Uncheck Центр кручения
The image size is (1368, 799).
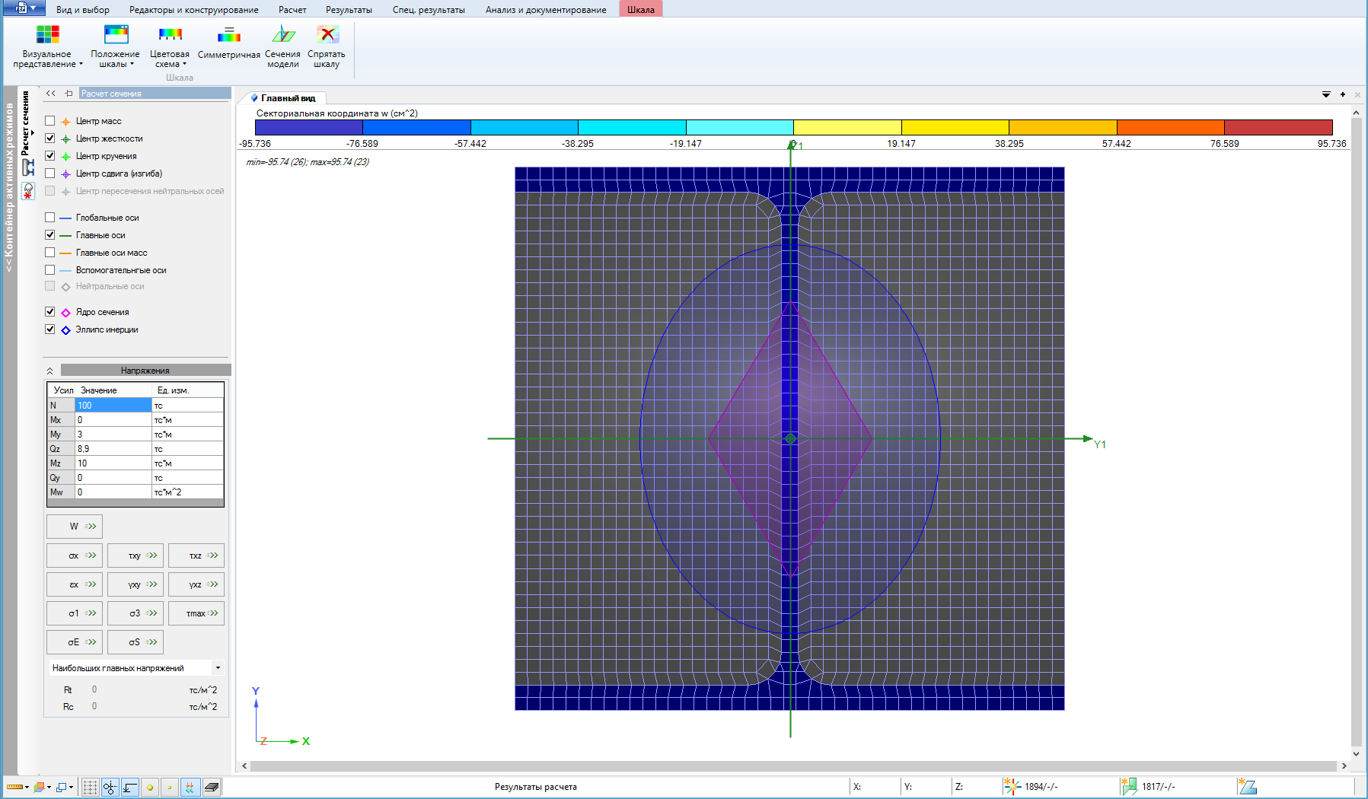[50, 156]
